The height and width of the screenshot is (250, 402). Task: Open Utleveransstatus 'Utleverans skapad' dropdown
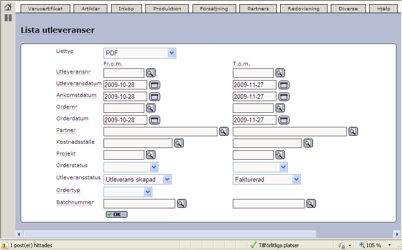[x=137, y=179]
